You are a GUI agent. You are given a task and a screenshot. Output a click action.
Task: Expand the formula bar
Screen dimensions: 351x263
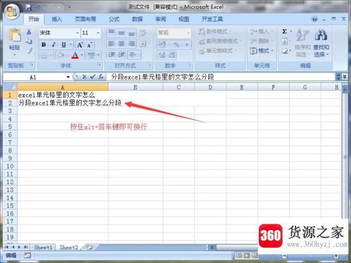pyautogui.click(x=345, y=77)
